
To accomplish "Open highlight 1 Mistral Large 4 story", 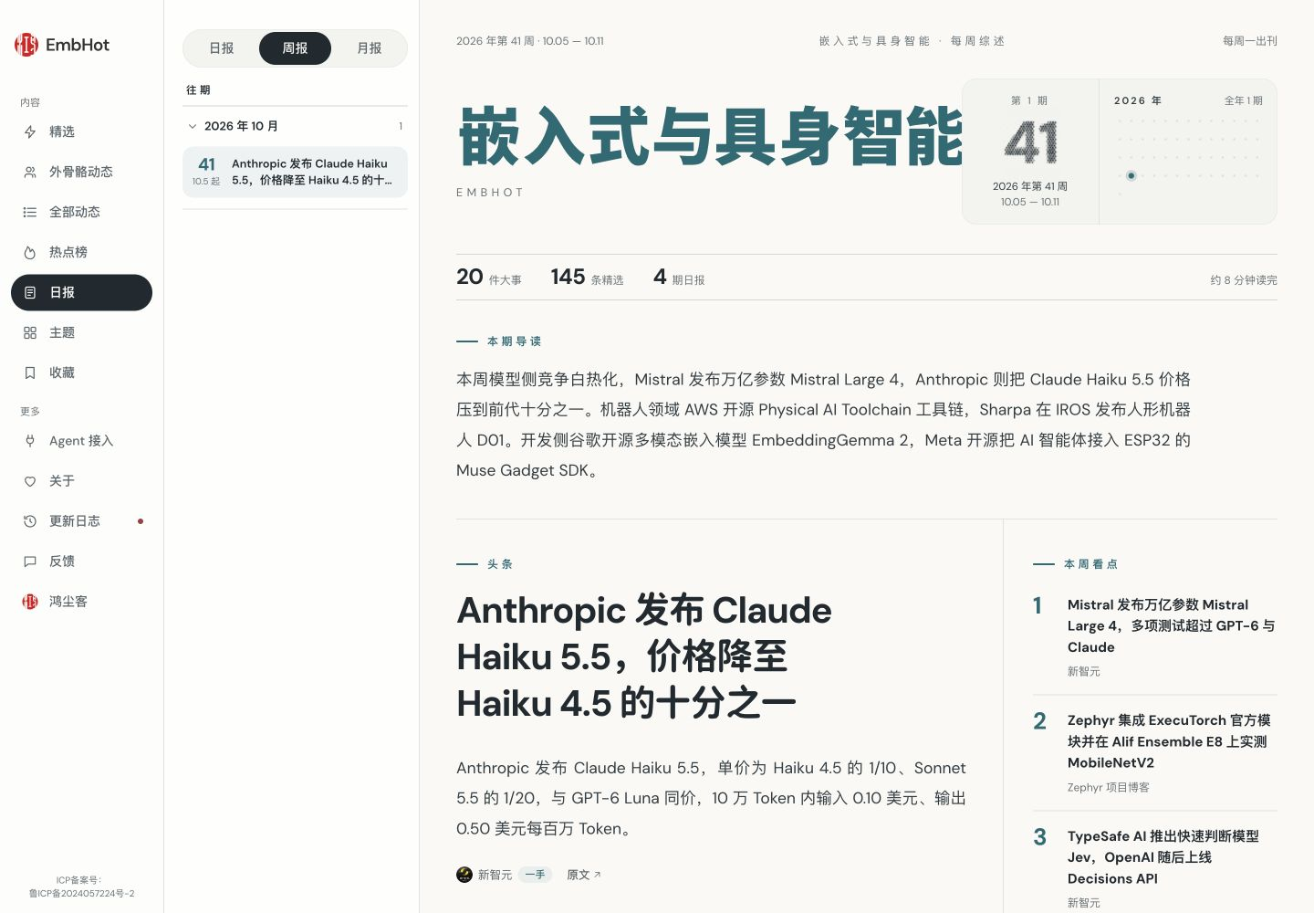I will [x=1155, y=636].
